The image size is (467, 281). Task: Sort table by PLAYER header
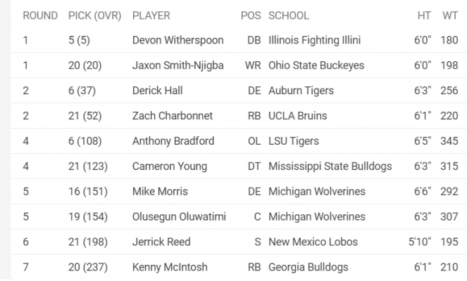coord(151,15)
